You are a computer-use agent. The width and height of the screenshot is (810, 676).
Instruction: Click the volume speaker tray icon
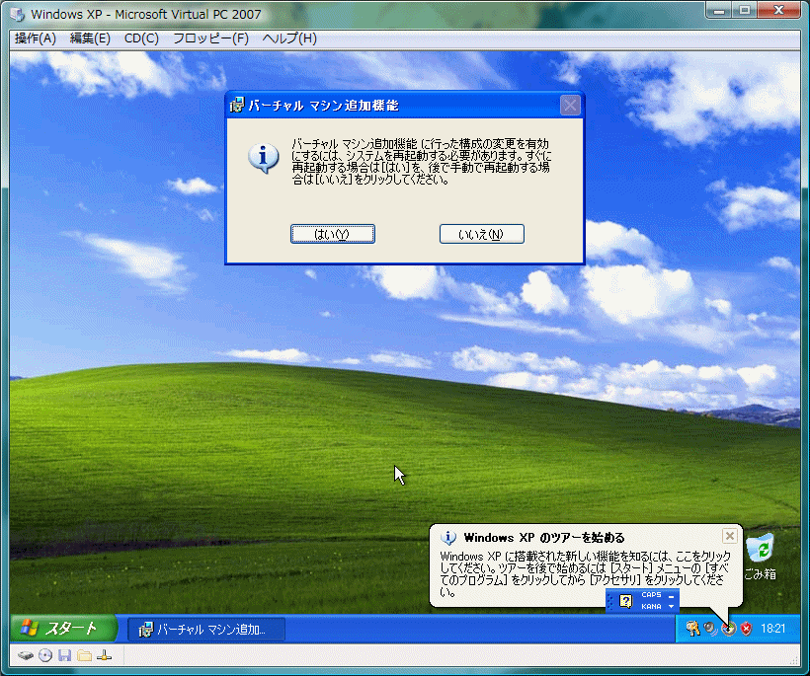point(711,628)
